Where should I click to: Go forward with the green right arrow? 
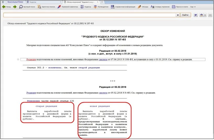pos(15,7)
